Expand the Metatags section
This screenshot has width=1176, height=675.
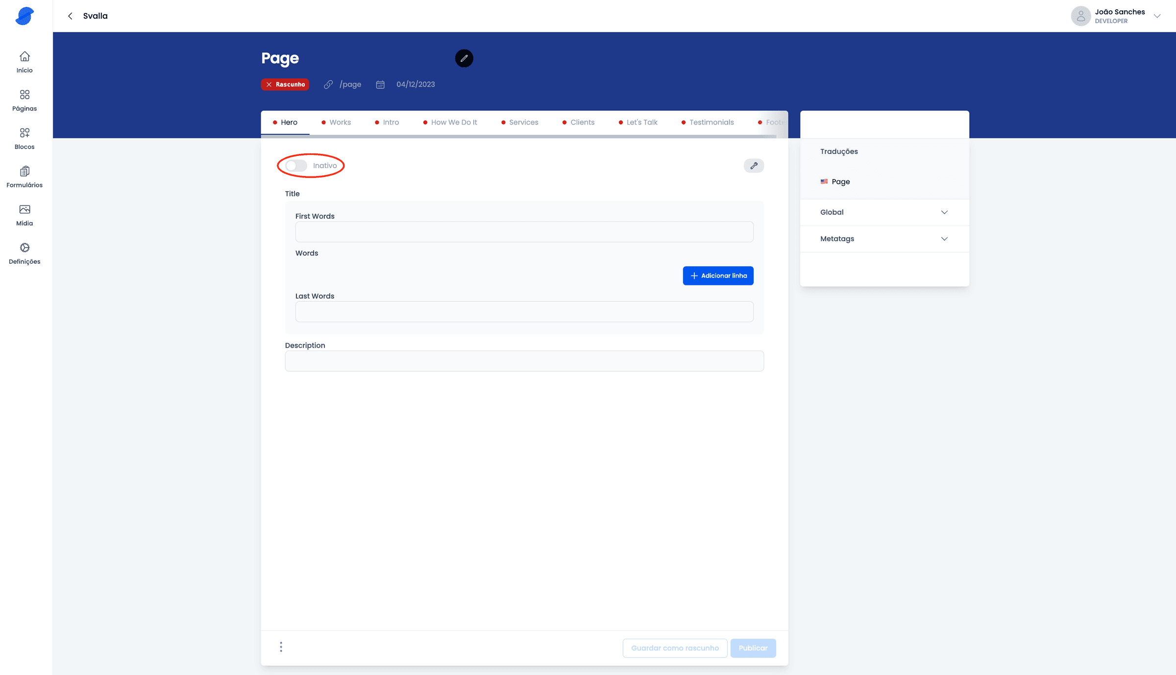tap(884, 239)
